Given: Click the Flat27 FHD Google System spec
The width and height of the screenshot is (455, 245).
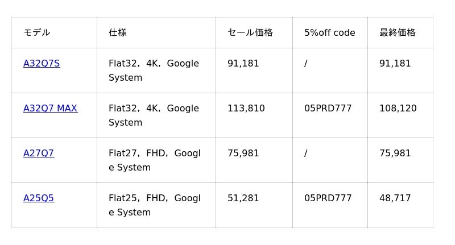Looking at the screenshot, I should 155,160.
